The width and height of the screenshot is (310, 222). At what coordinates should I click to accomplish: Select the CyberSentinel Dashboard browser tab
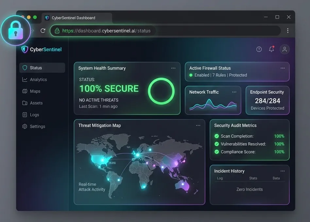pos(77,18)
